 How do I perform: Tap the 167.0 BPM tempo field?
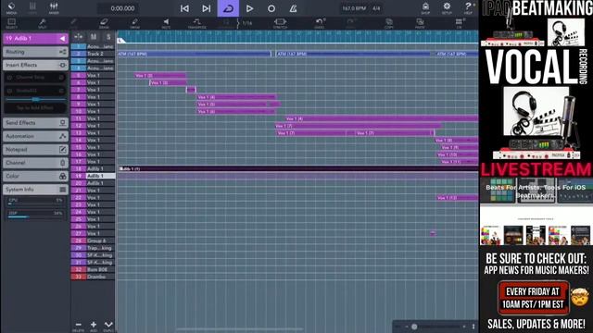click(x=354, y=8)
